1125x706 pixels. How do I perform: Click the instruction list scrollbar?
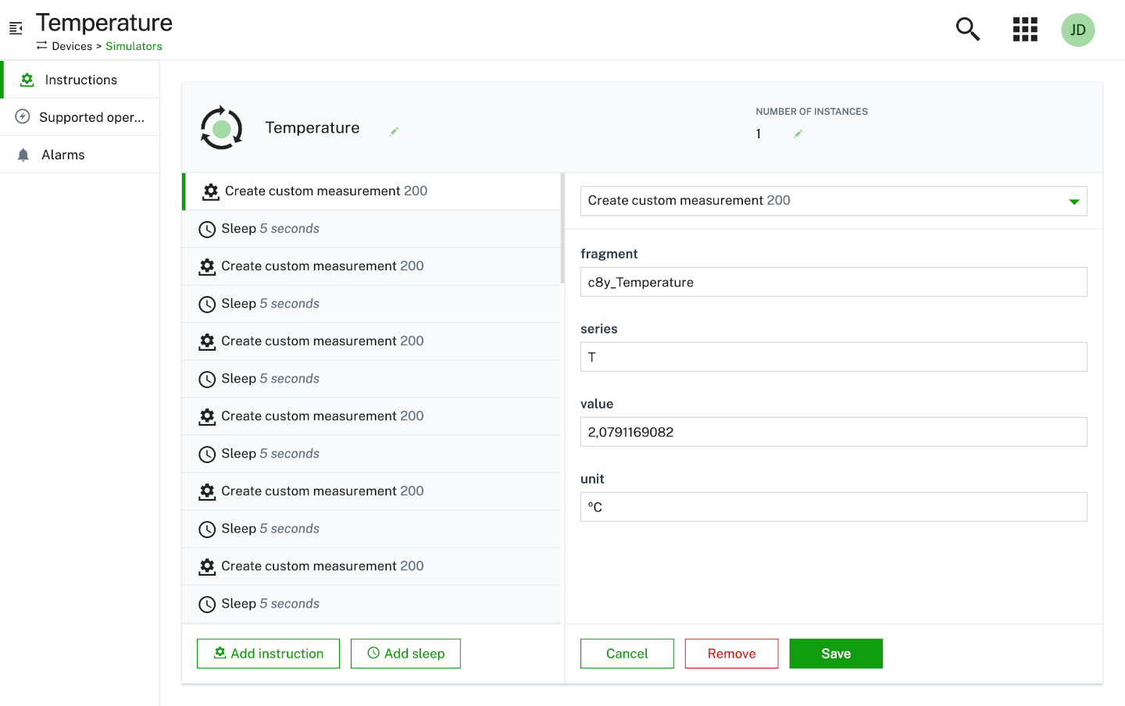click(562, 230)
